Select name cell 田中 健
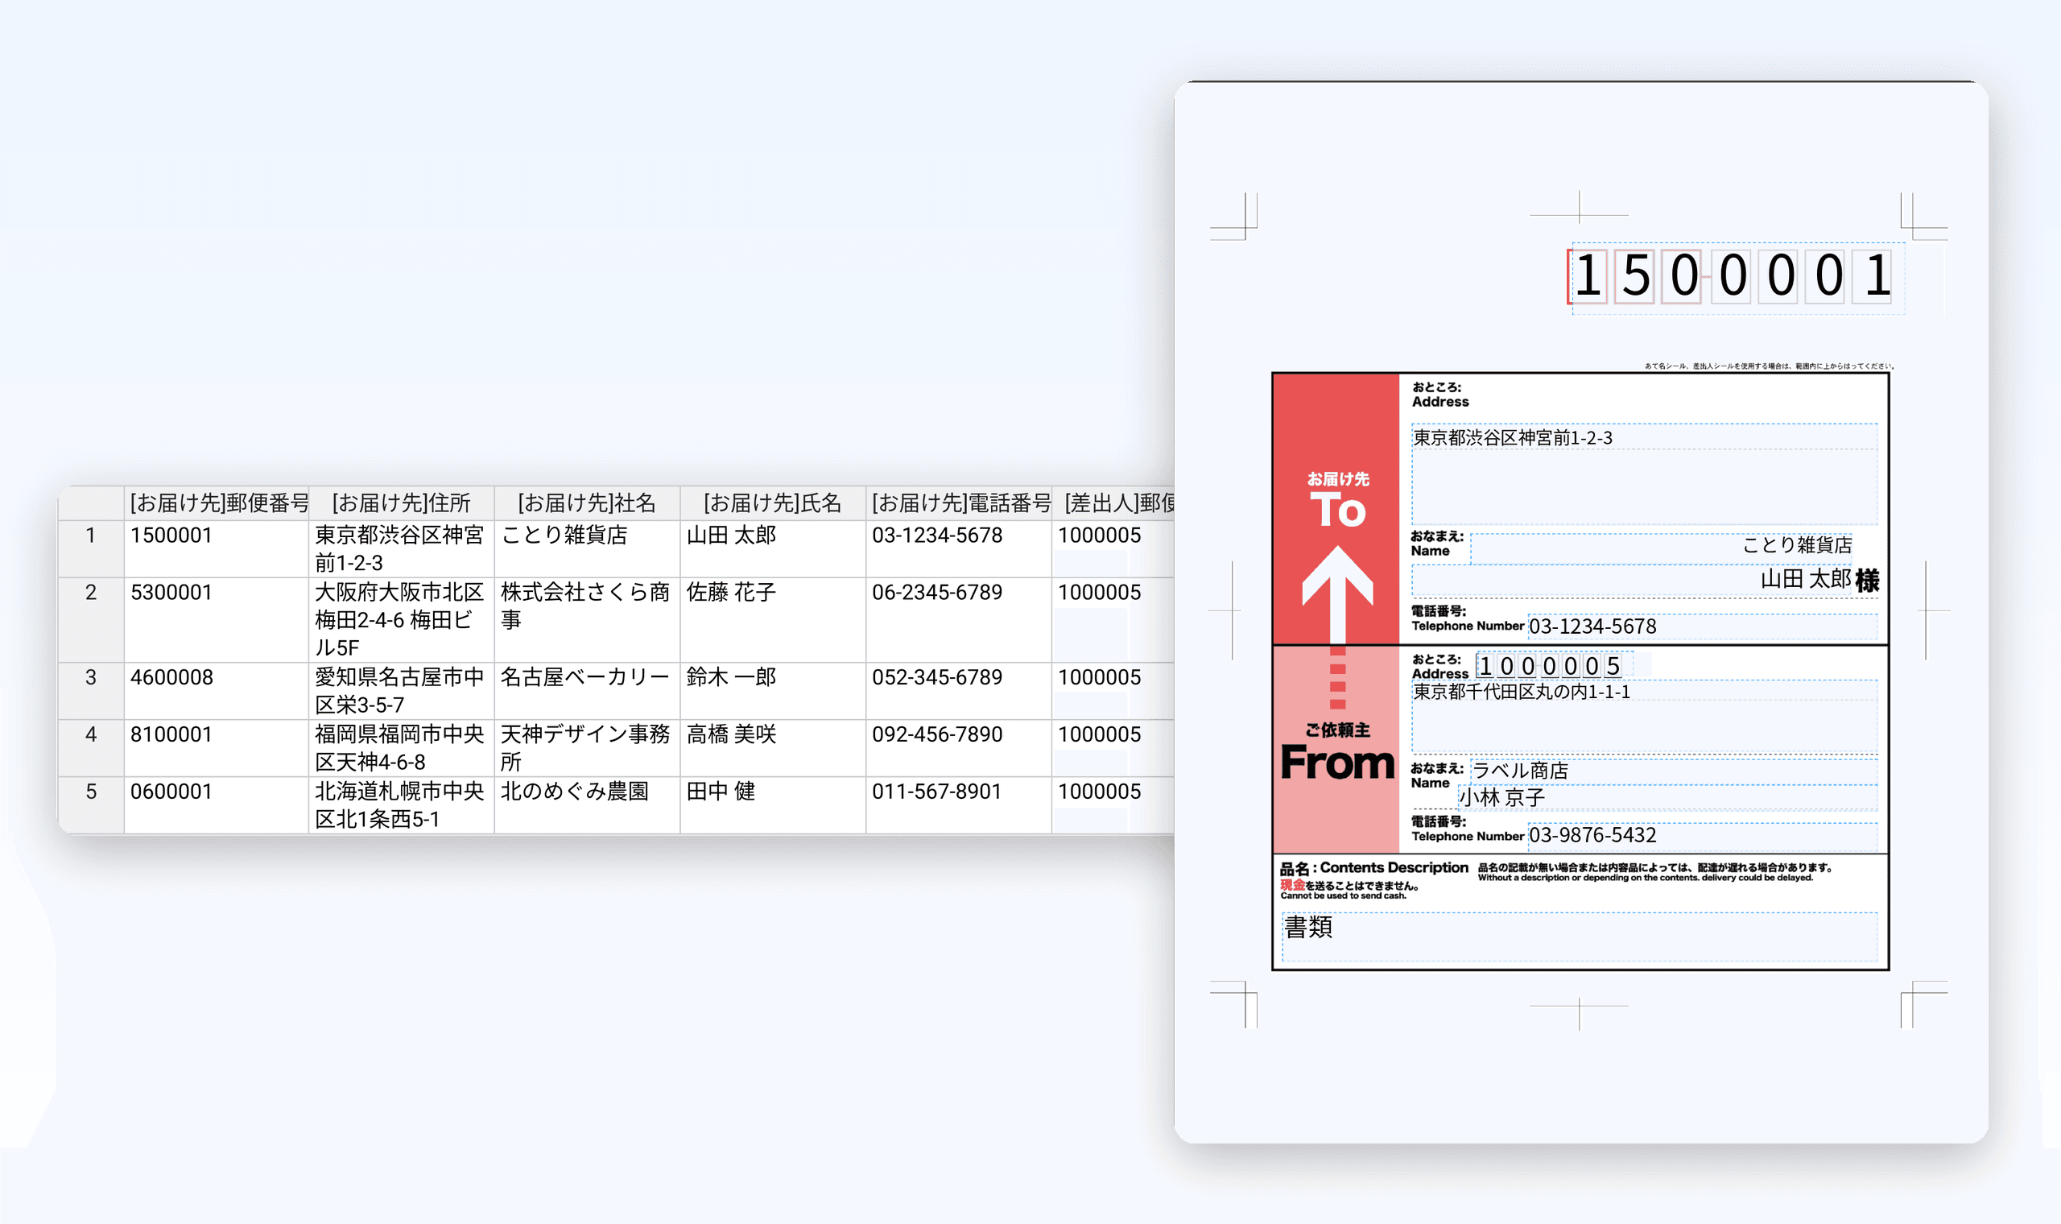The width and height of the screenshot is (2061, 1224). pyautogui.click(x=772, y=805)
